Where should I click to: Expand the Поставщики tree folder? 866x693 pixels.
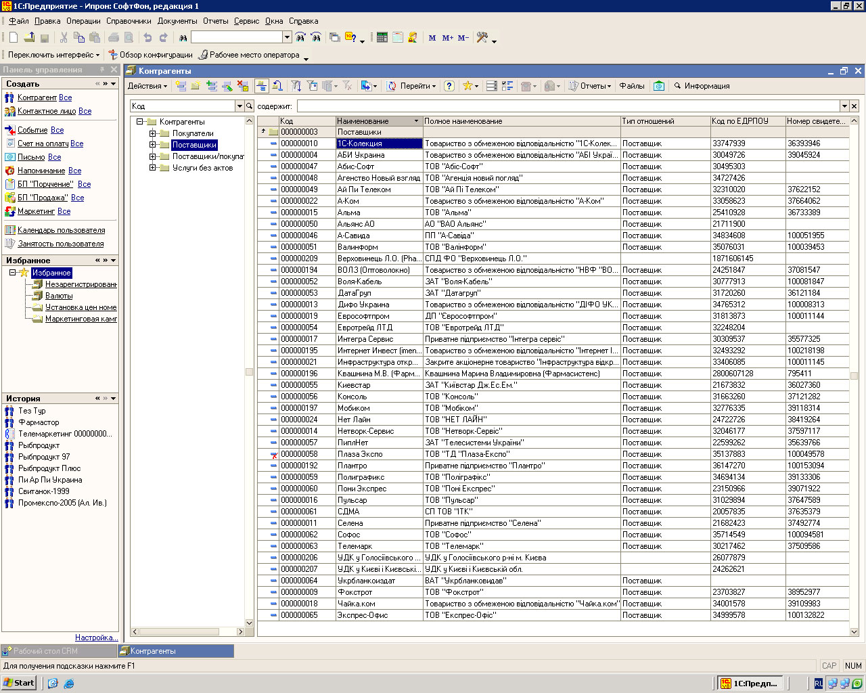[153, 145]
